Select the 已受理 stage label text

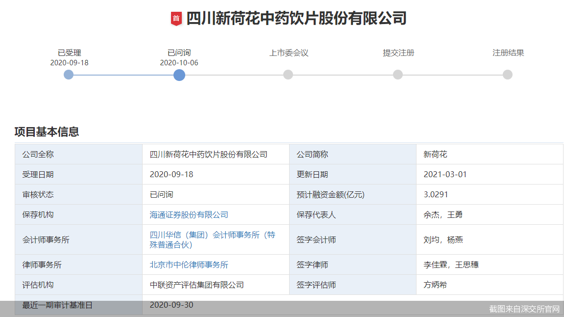[x=68, y=53]
